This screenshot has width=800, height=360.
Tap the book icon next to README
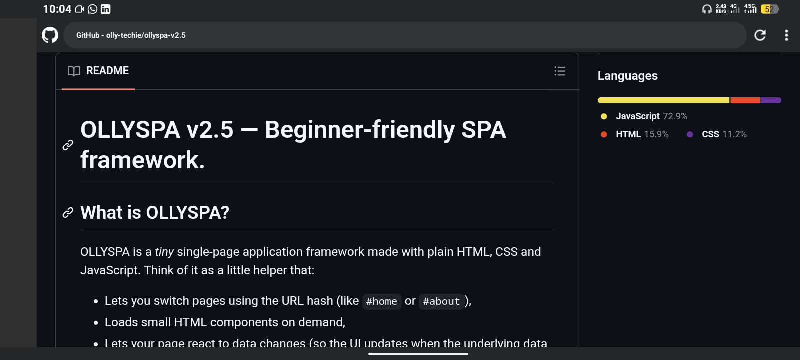74,71
